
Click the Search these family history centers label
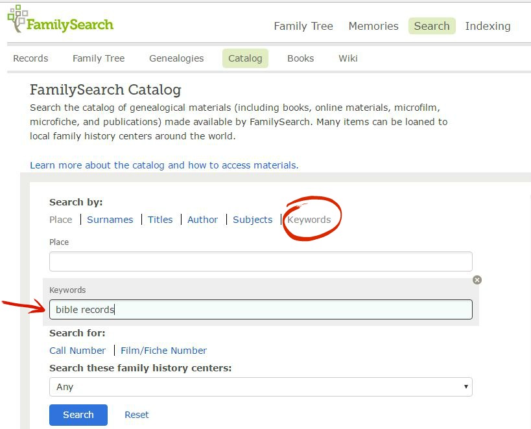coord(141,368)
